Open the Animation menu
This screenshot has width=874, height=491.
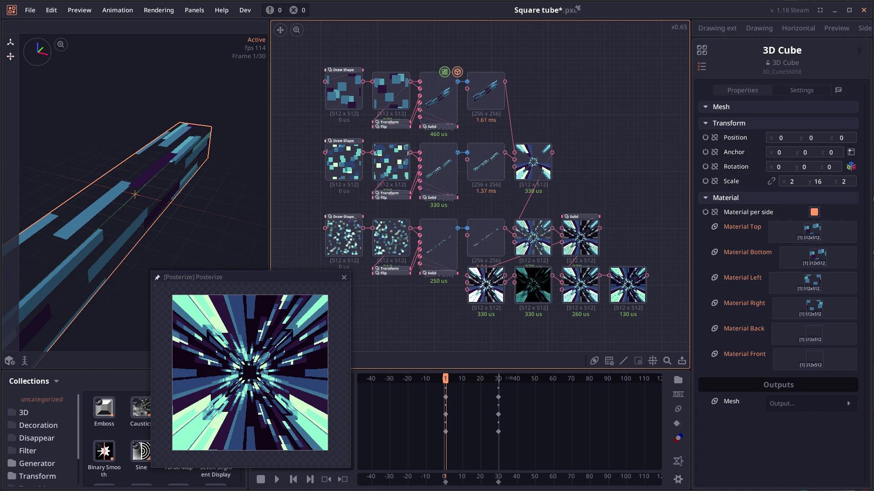tap(117, 10)
